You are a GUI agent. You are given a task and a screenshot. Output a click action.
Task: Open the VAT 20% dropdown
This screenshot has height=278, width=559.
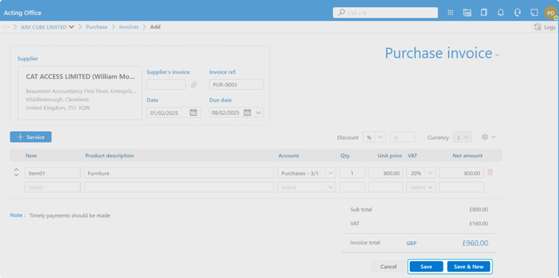(430, 173)
